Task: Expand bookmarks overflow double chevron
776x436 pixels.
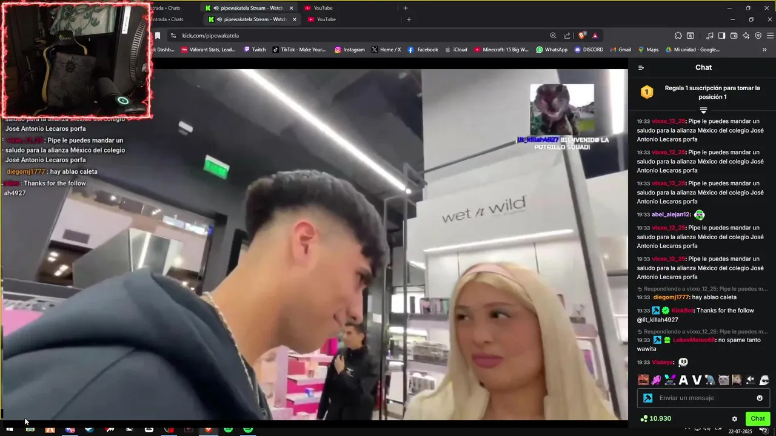Action: tap(764, 50)
